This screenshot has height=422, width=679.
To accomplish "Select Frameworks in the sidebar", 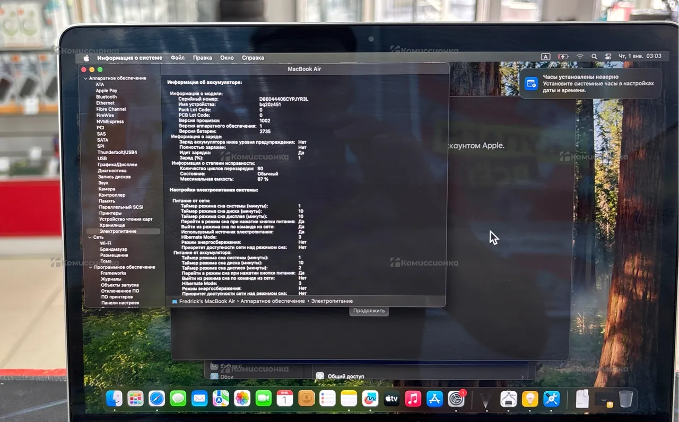I will coord(114,273).
